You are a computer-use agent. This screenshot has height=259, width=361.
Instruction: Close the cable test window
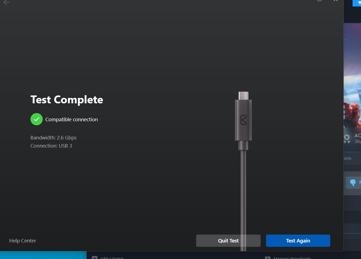[336, 1]
